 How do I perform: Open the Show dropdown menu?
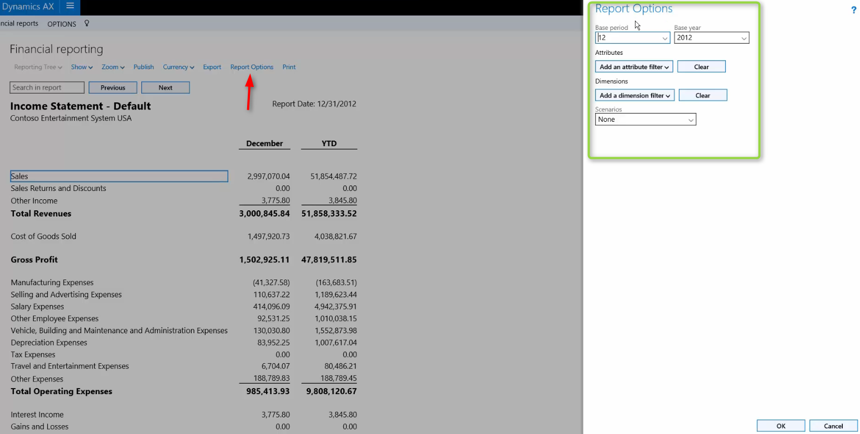coord(81,67)
